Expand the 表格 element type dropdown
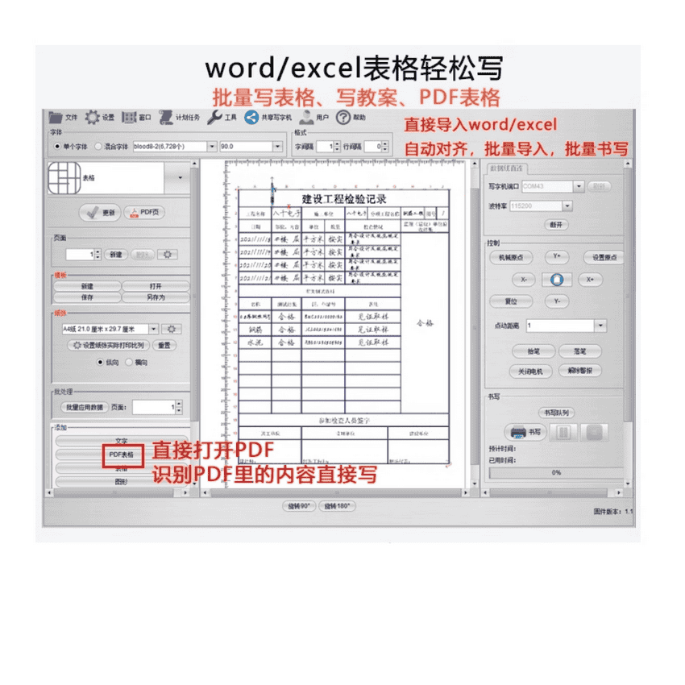Image resolution: width=685 pixels, height=685 pixels. click(180, 178)
